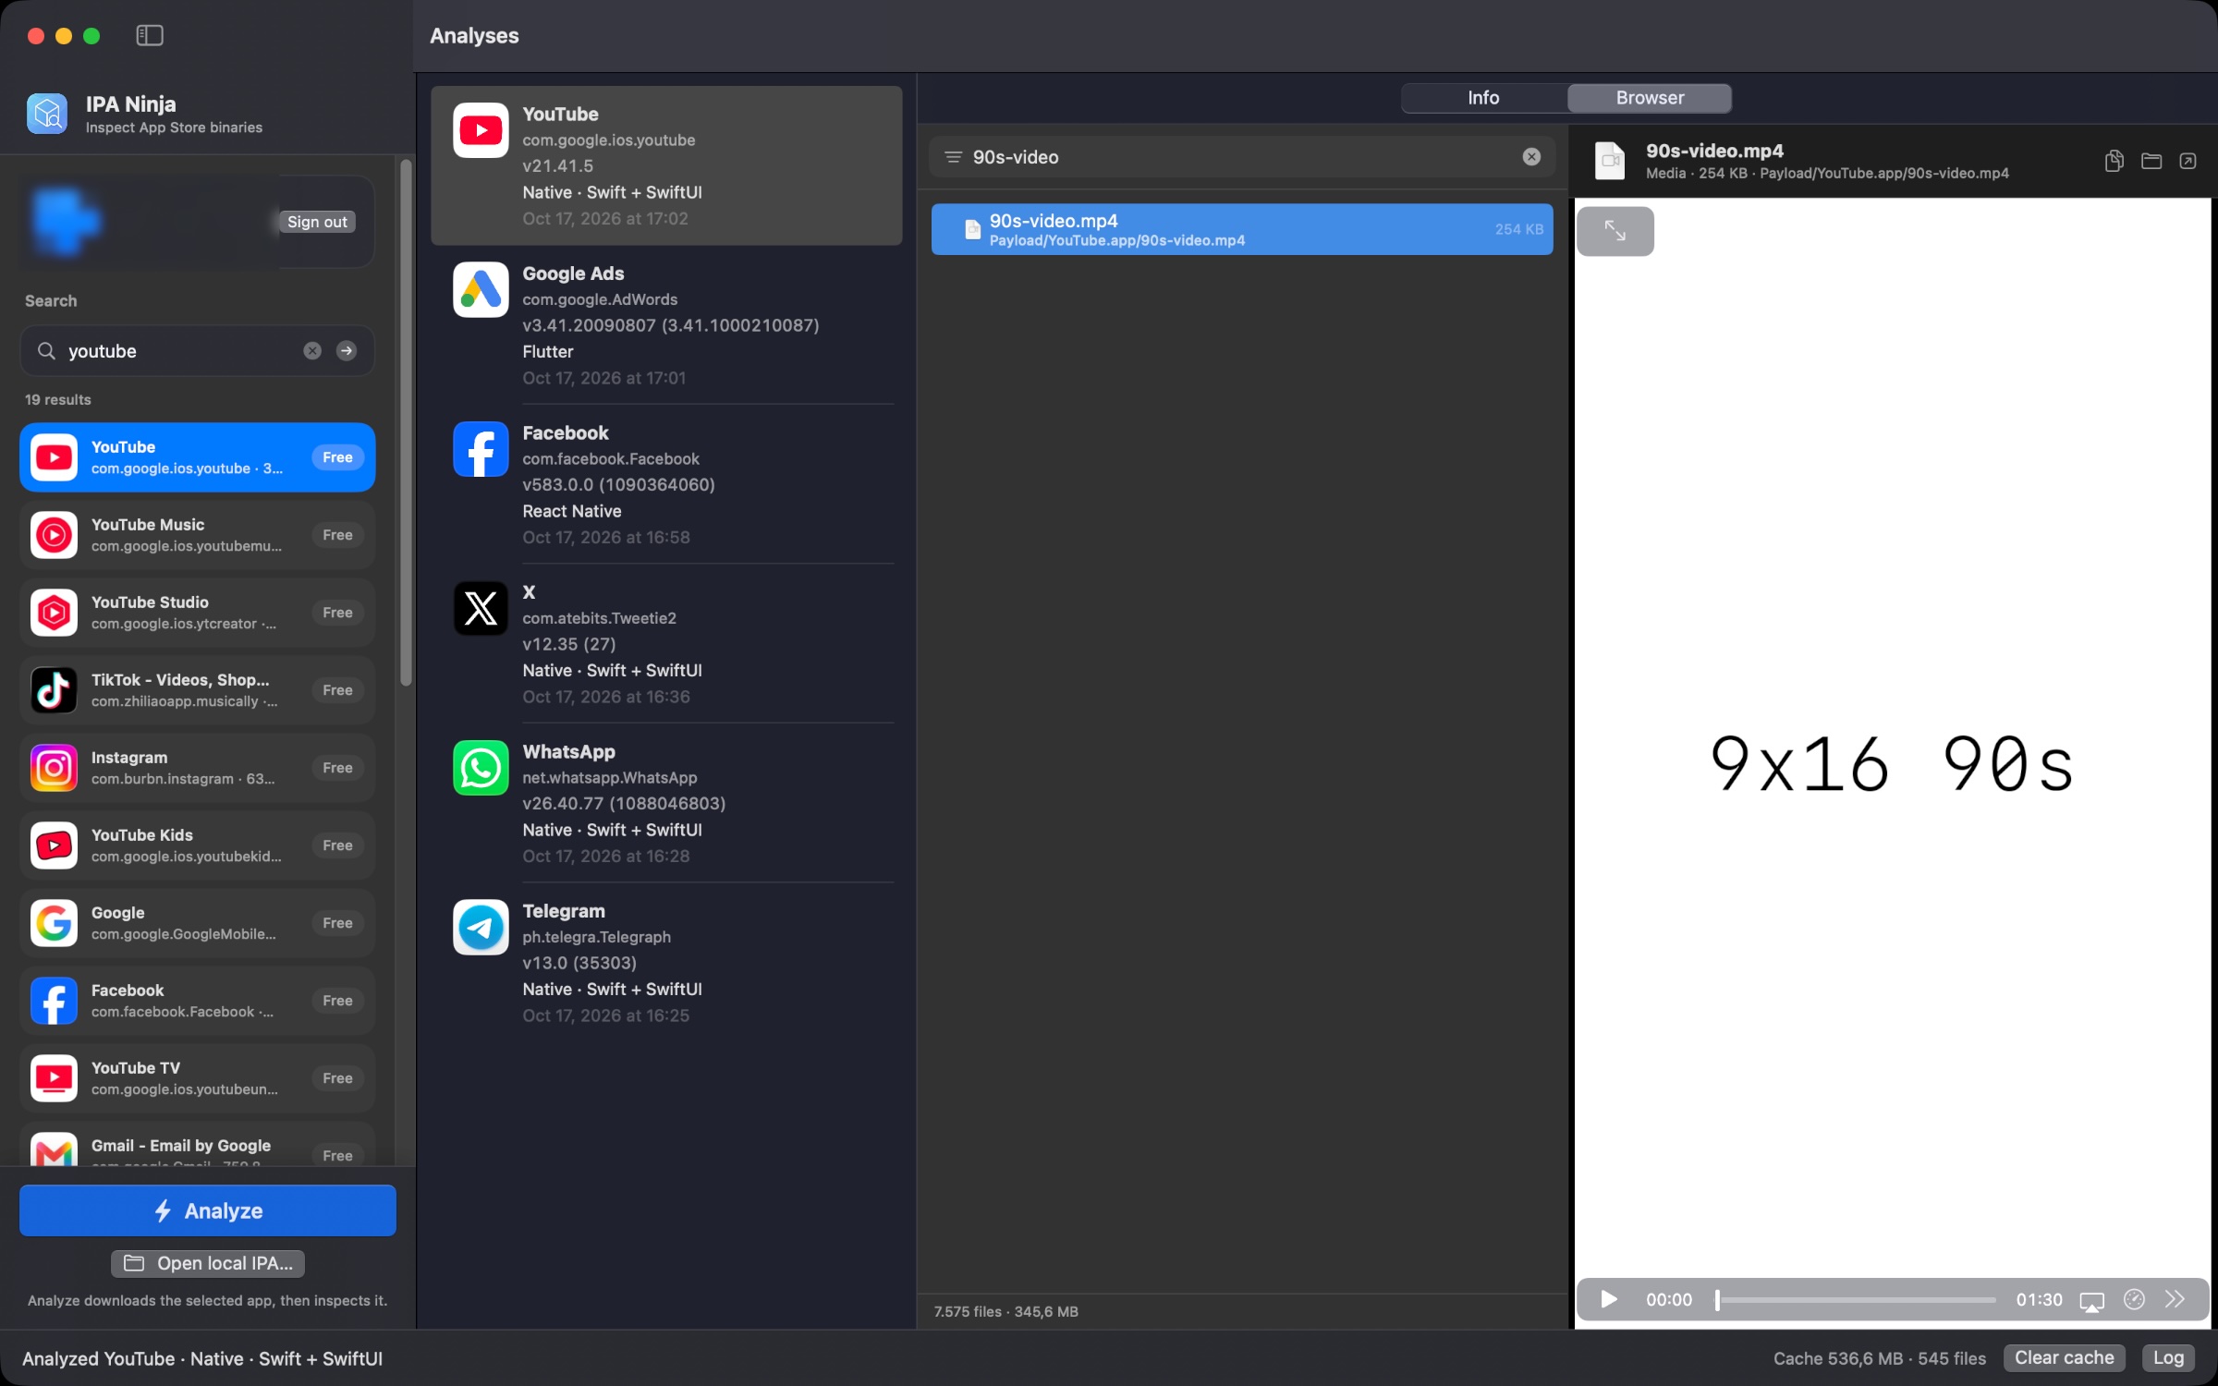Switch to the Browser tab
Viewport: 2218px width, 1386px height.
coord(1650,98)
